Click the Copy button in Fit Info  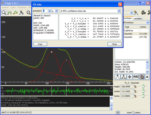point(40,44)
